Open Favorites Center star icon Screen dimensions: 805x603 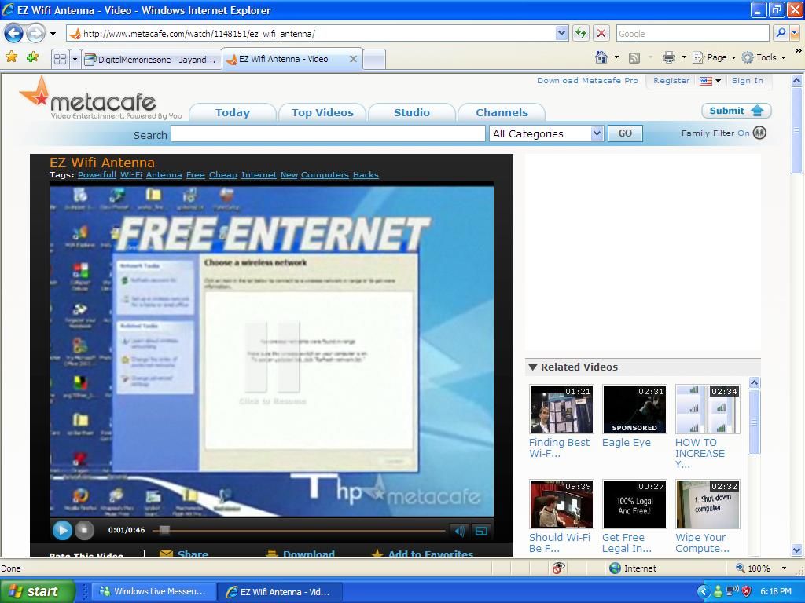[x=11, y=57]
